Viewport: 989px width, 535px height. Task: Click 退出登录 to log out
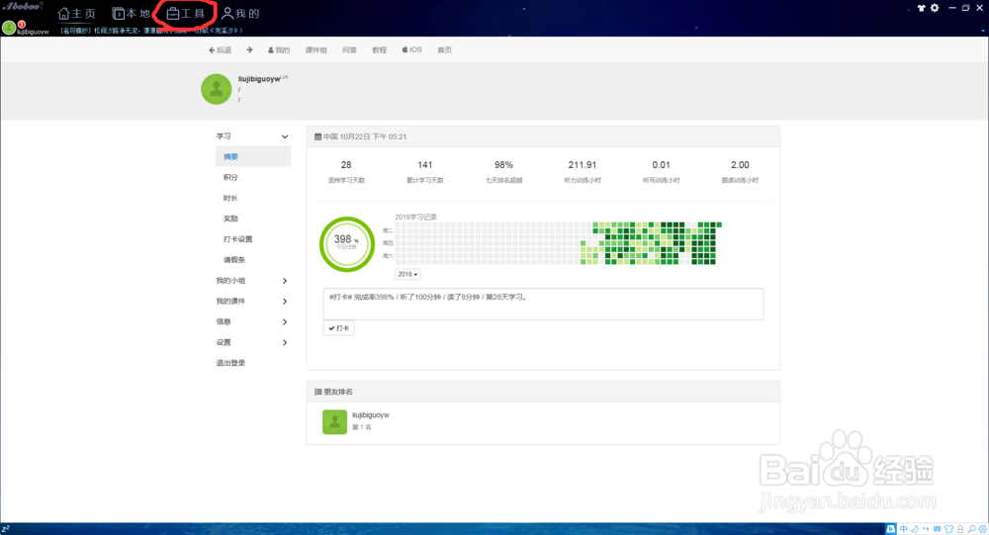point(230,363)
